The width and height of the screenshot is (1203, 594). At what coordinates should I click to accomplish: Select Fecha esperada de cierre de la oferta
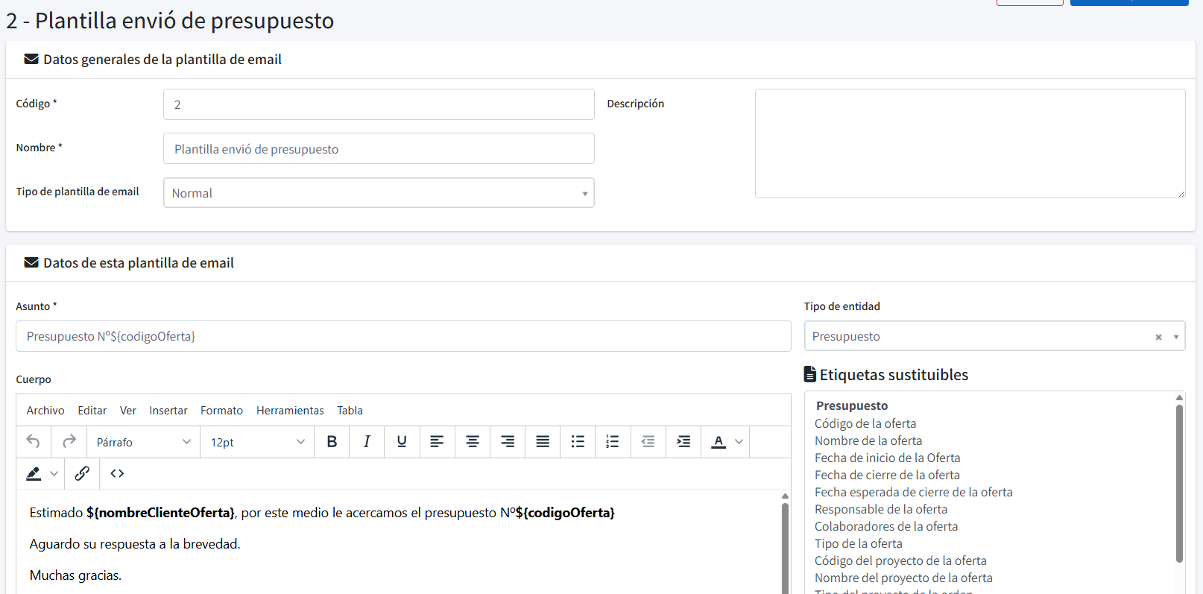click(x=913, y=492)
